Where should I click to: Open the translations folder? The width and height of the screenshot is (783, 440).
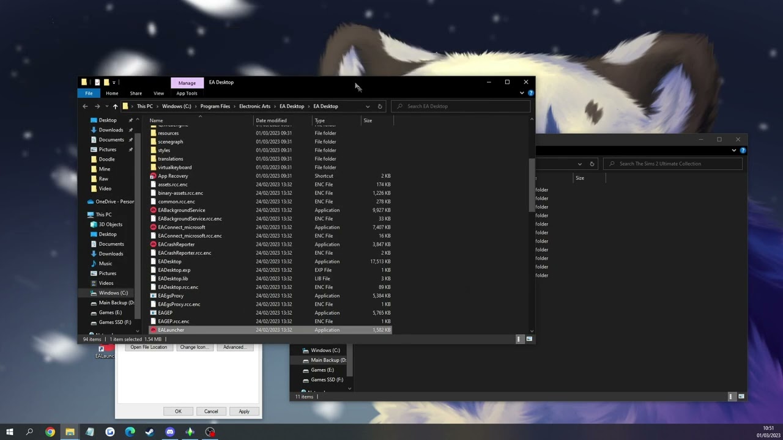click(170, 159)
